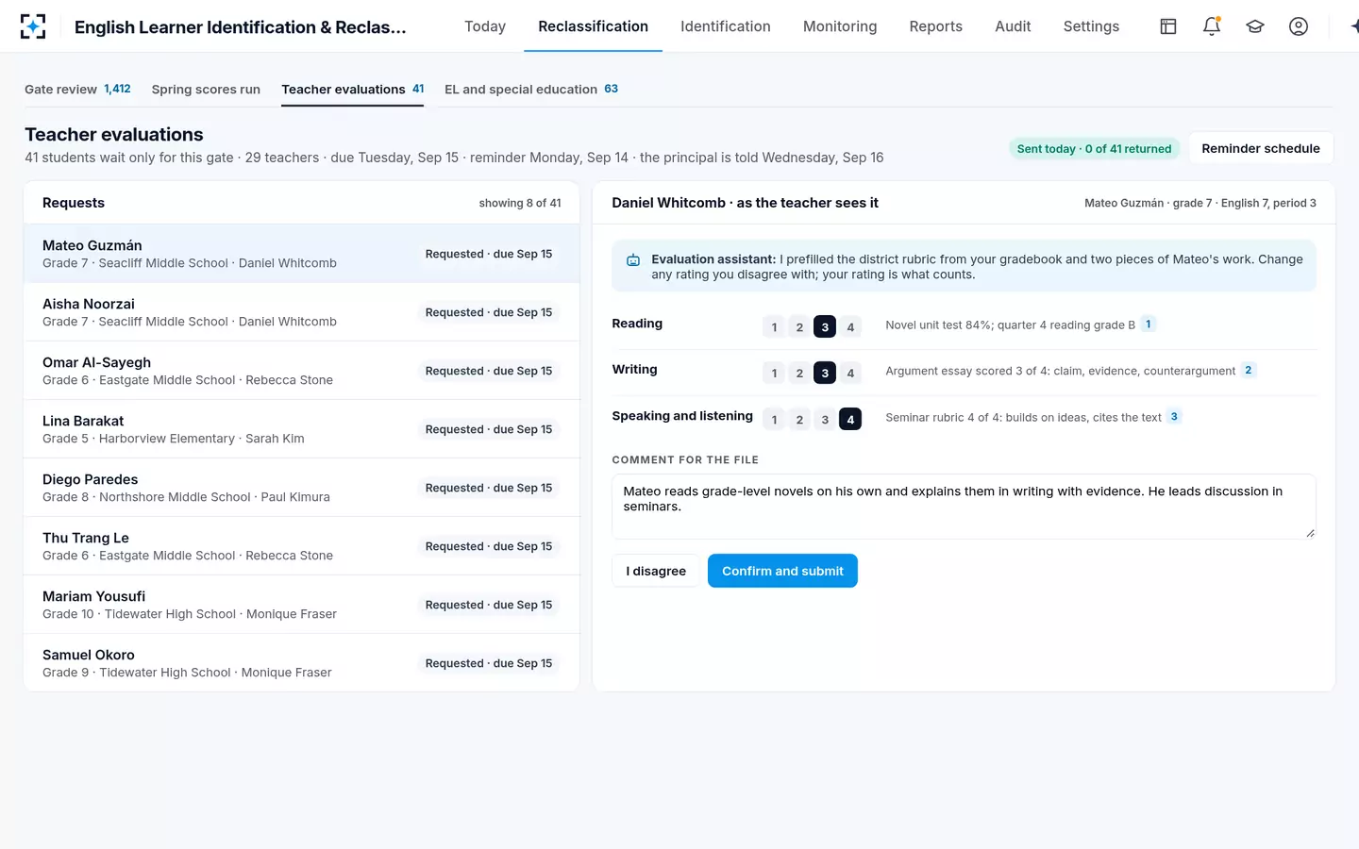
Task: Open evidence citation 3 for Speaking and listening
Action: [x=1174, y=417]
